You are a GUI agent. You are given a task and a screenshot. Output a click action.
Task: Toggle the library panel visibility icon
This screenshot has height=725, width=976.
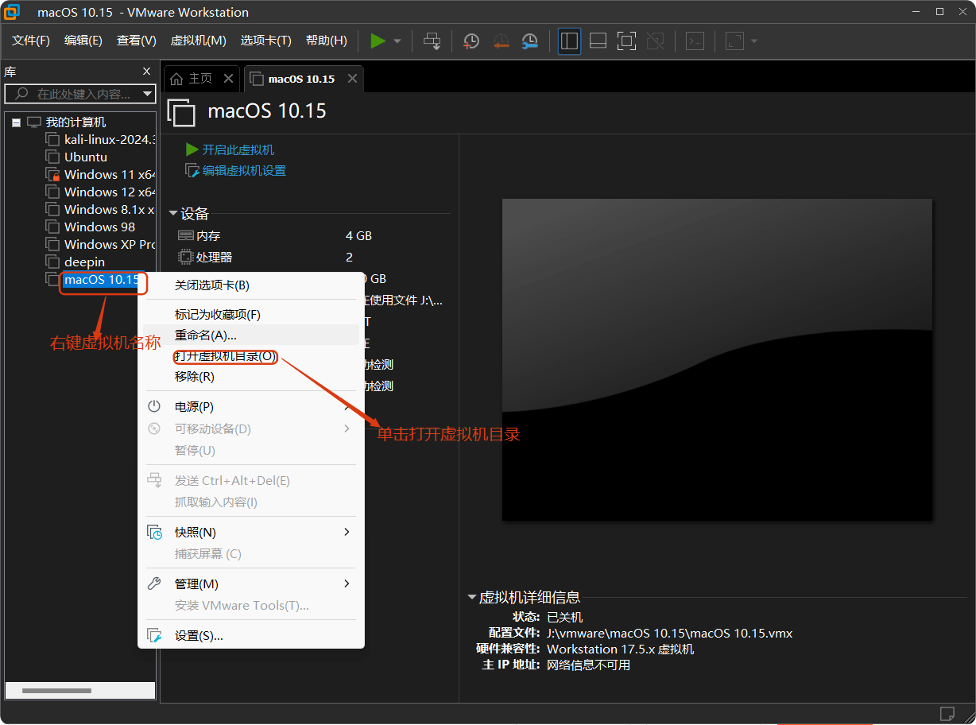pos(569,41)
